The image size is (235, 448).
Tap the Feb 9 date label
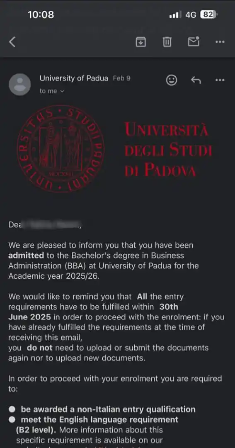(x=121, y=78)
